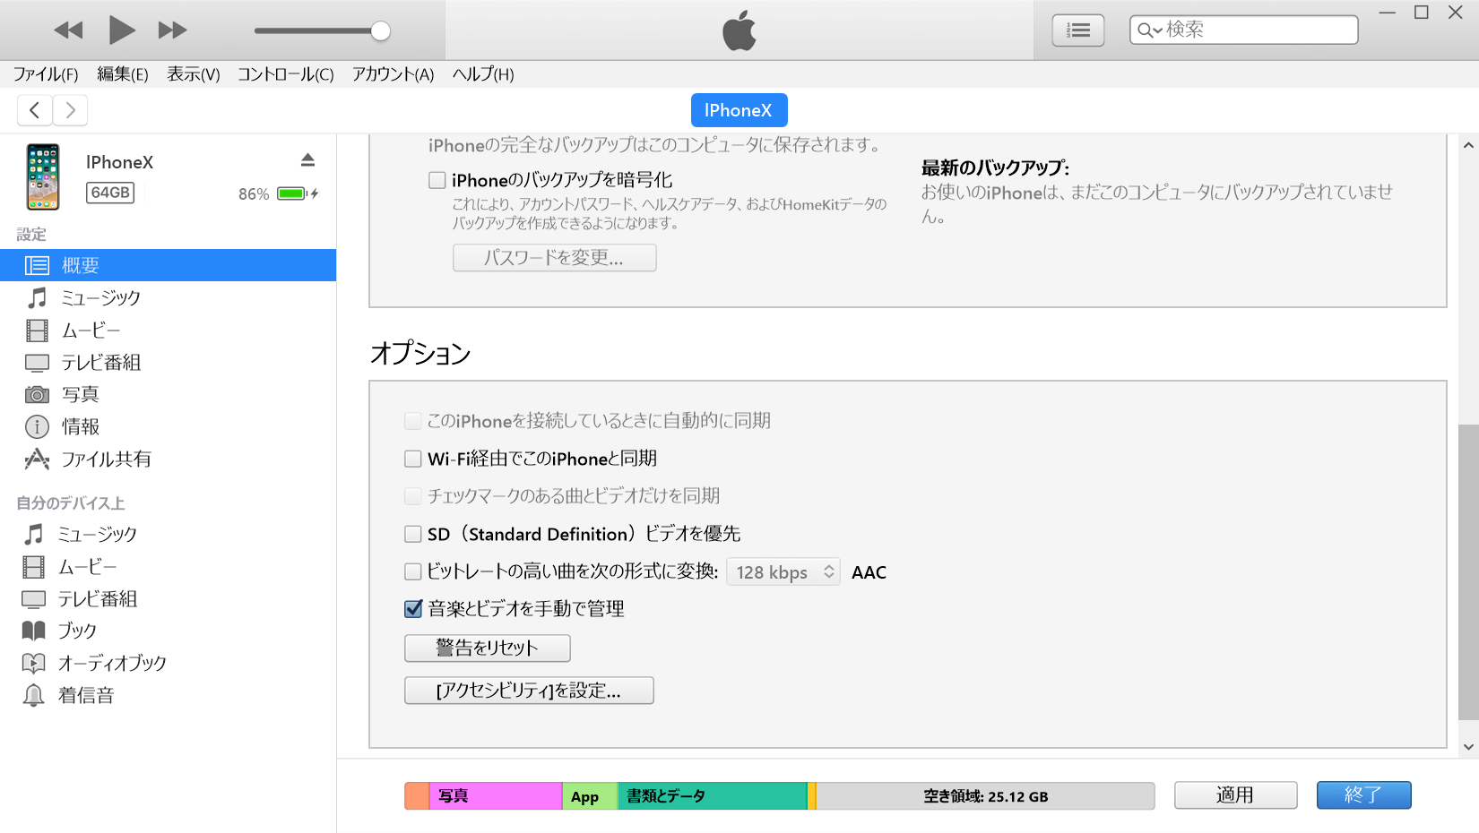The height and width of the screenshot is (833, 1479).
Task: Open the コントロール(C) menu
Action: [285, 74]
